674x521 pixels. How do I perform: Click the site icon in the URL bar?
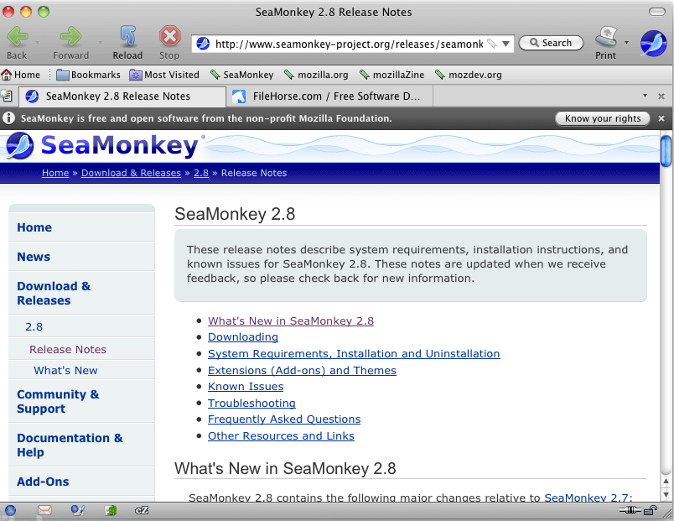(203, 44)
